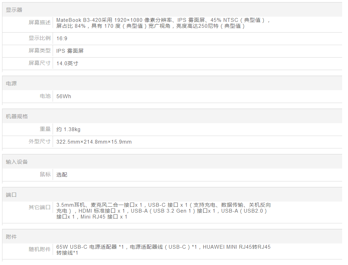Image resolution: width=348 pixels, height=265 pixels.
Task: Click the 输入设备 section header
Action: 17,162
